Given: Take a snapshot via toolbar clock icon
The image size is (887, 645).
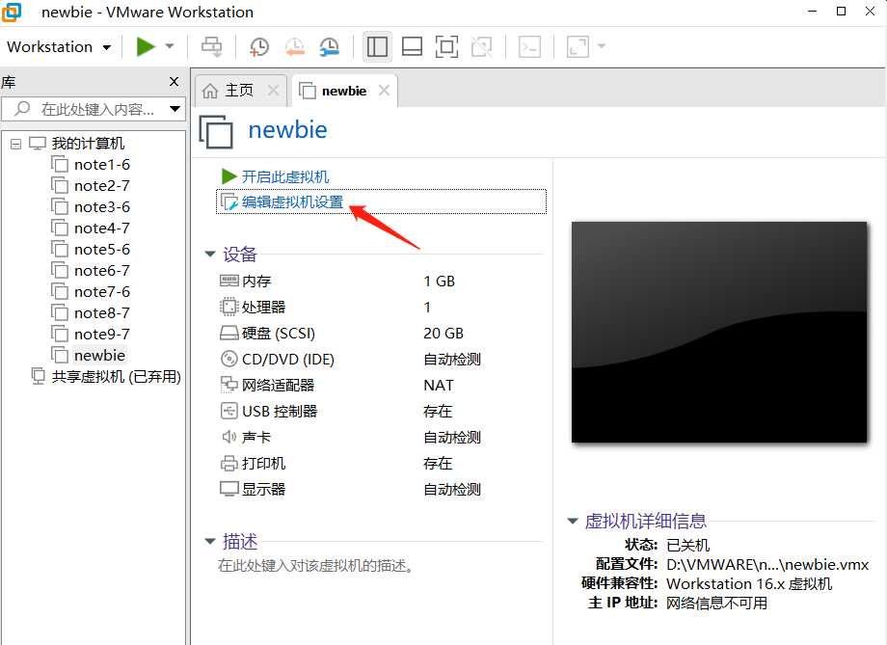Looking at the screenshot, I should click(259, 47).
